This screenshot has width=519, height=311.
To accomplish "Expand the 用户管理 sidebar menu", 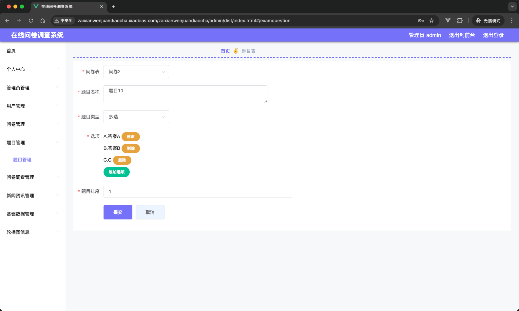I will point(33,106).
